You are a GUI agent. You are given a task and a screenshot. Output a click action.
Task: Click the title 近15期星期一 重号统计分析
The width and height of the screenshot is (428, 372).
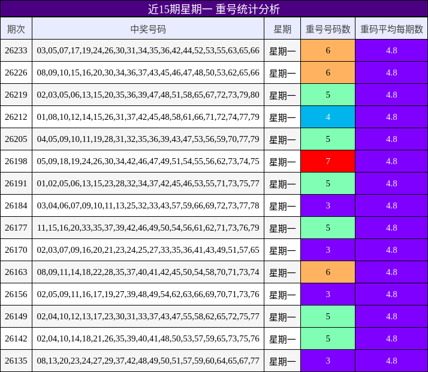pyautogui.click(x=214, y=9)
